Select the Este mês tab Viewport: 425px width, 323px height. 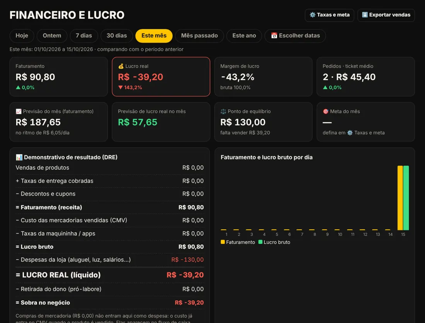click(x=154, y=36)
